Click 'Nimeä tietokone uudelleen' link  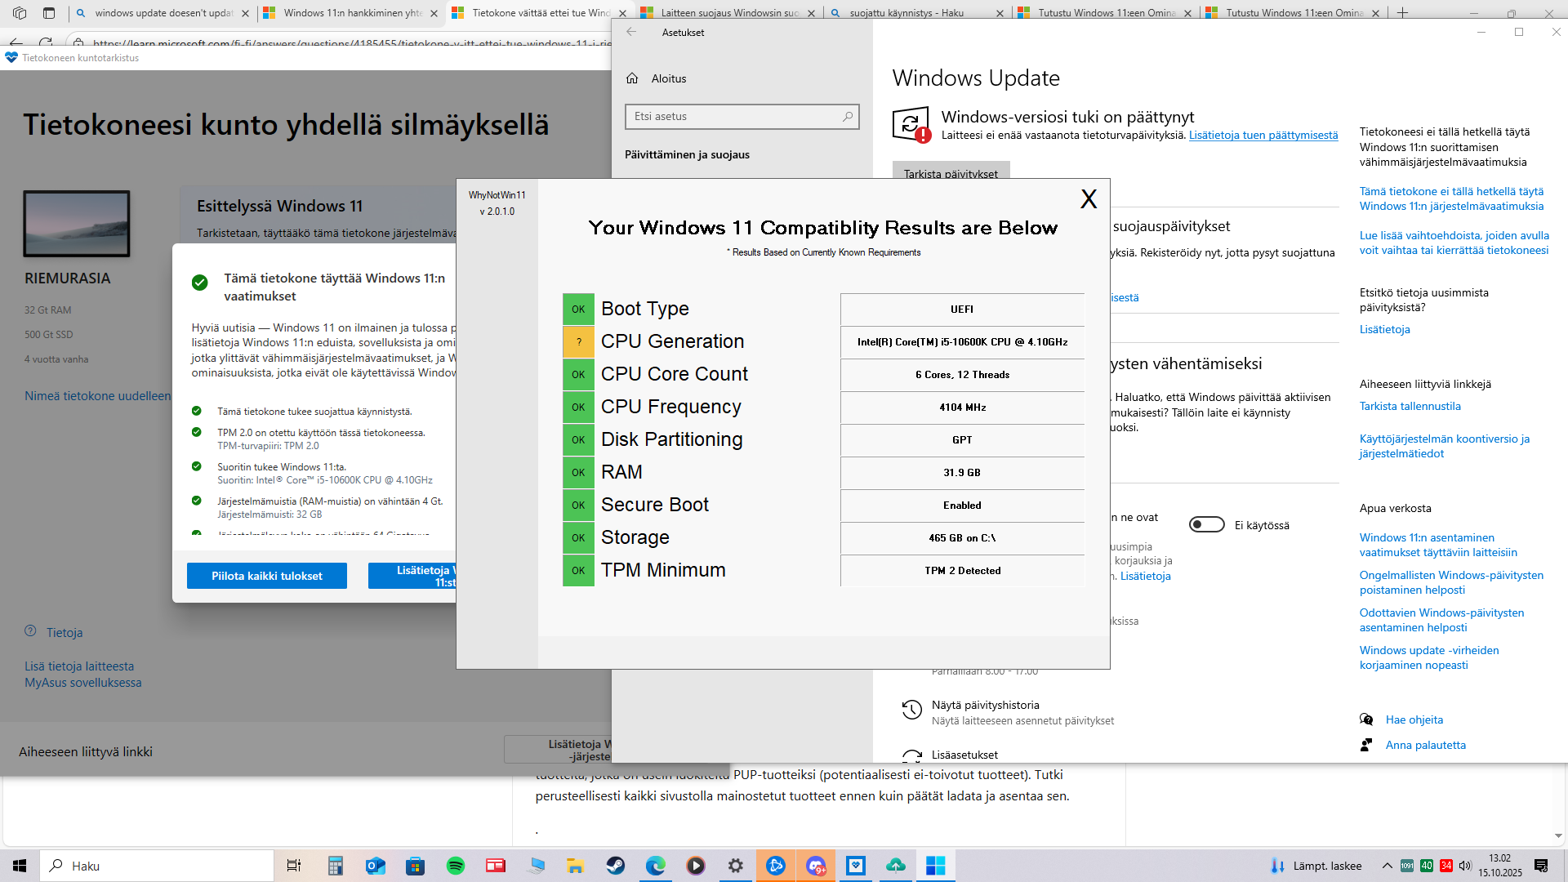tap(97, 395)
